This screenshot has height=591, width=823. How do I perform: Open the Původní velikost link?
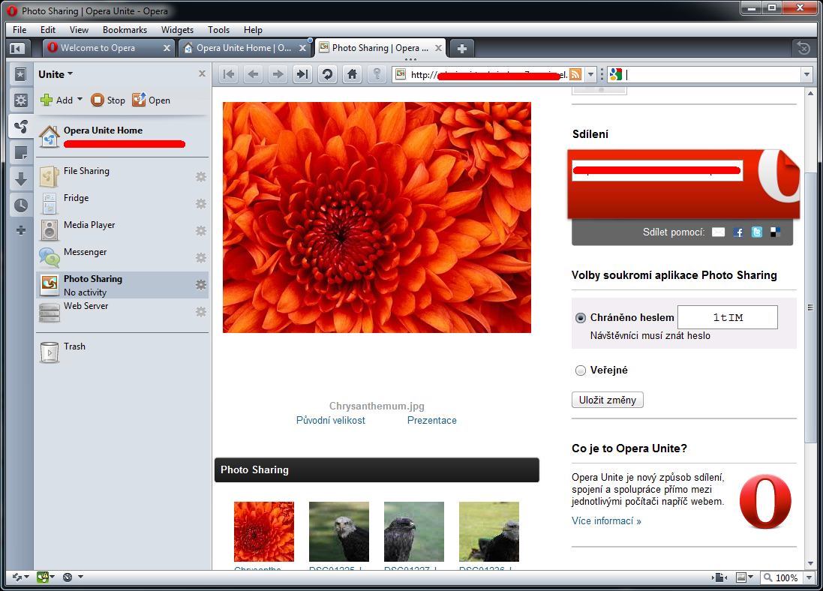click(330, 421)
